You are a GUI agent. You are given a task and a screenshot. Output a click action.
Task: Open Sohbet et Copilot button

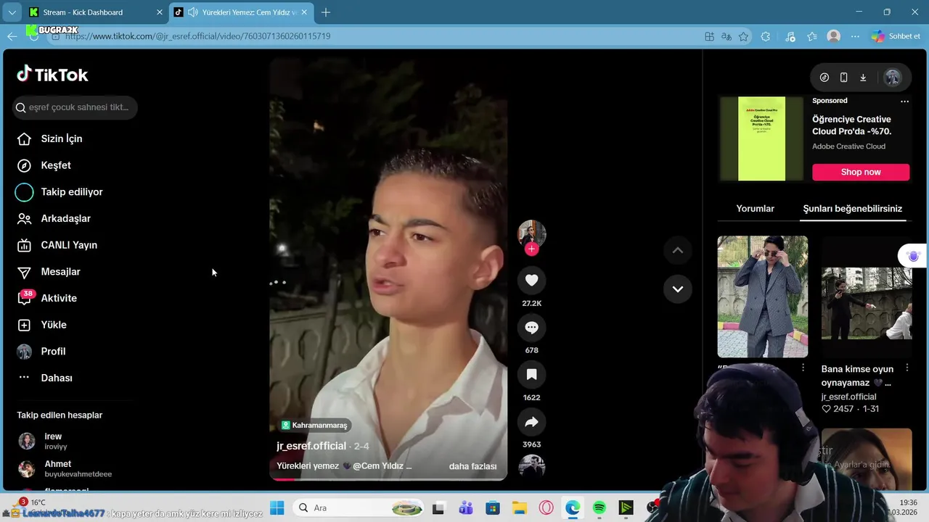coord(896,36)
